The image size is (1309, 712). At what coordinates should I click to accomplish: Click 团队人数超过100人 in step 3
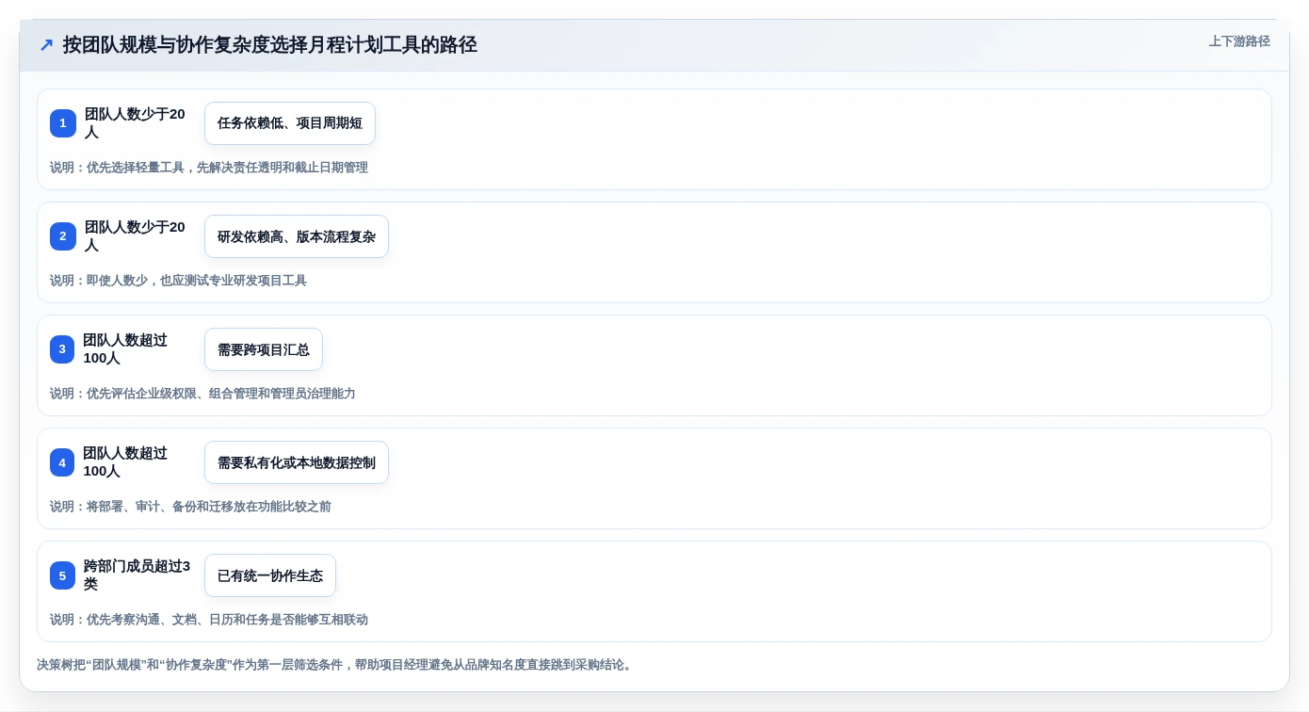click(125, 349)
